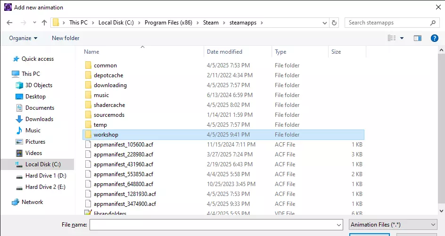The width and height of the screenshot is (445, 236).
Task: Click Program Files (x86) in breadcrumb
Action: [x=168, y=23]
